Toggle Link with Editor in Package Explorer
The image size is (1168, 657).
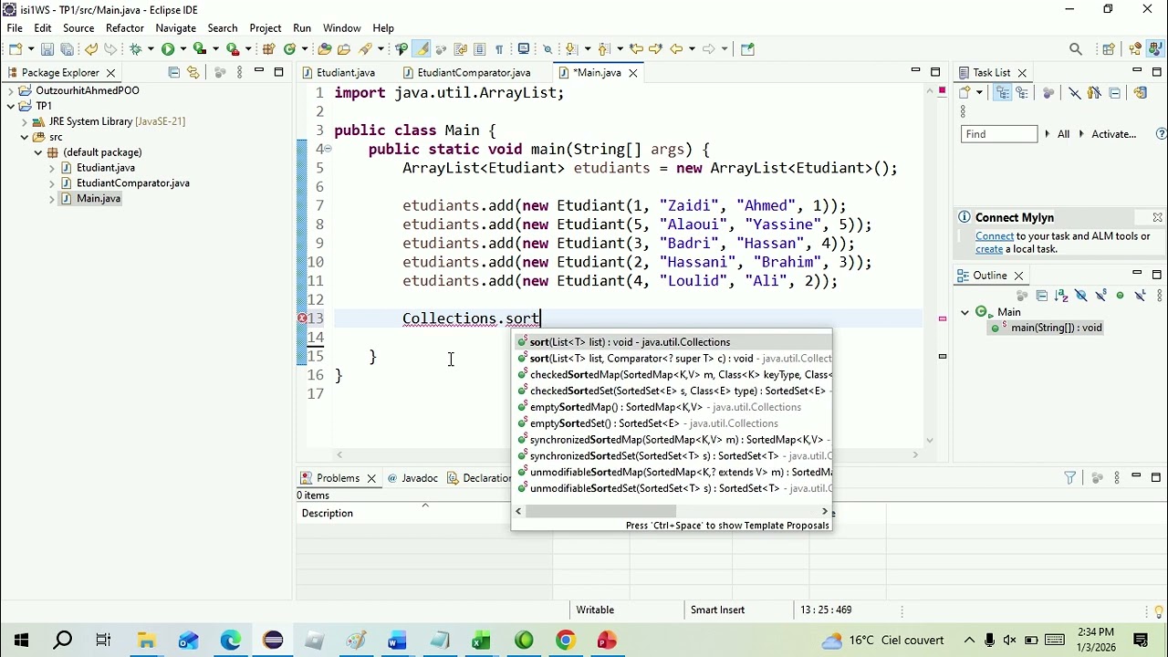pyautogui.click(x=193, y=72)
